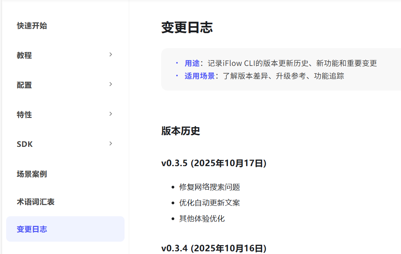Screen dimensions: 401x254
Task: Expand the 特性 section chevron arrow
Action: click(111, 114)
